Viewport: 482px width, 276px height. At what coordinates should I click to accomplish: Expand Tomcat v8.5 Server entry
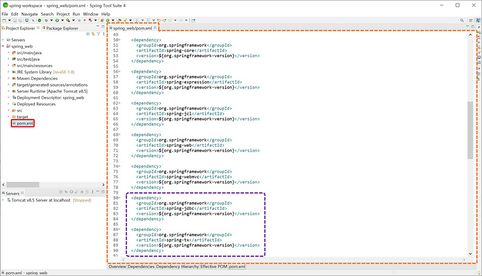pos(3,200)
